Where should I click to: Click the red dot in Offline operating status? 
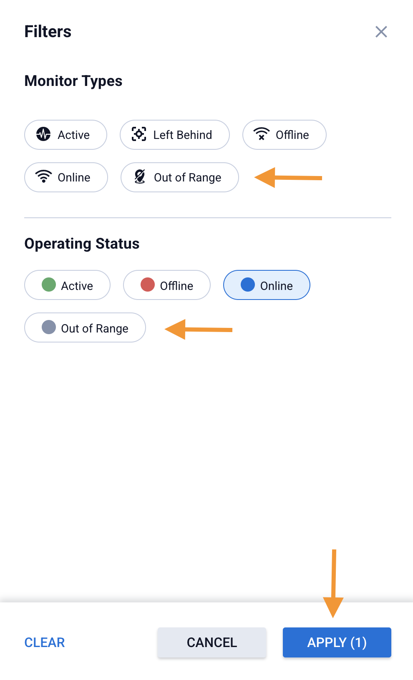[x=148, y=285]
